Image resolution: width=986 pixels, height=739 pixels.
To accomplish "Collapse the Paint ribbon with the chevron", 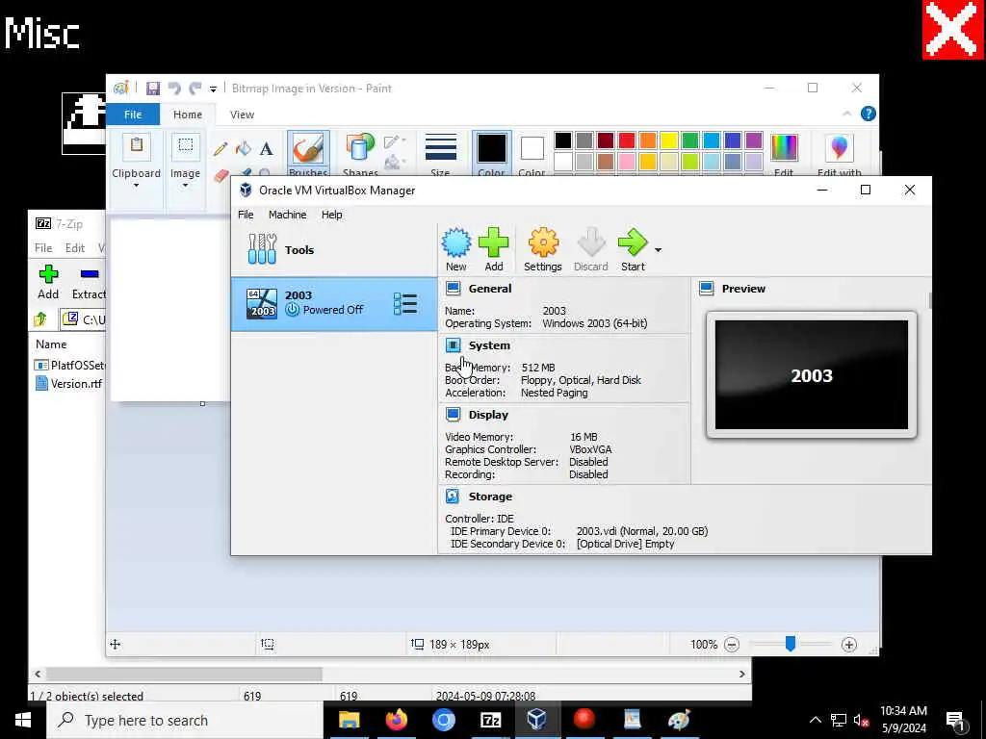I will tap(846, 114).
